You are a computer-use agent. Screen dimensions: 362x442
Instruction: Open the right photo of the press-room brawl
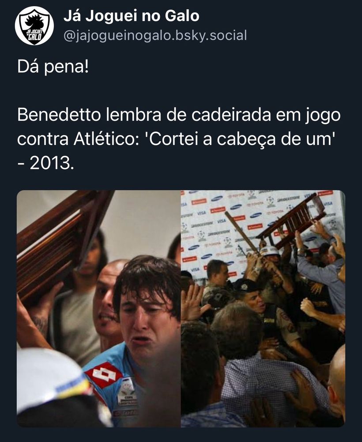pos(263,309)
